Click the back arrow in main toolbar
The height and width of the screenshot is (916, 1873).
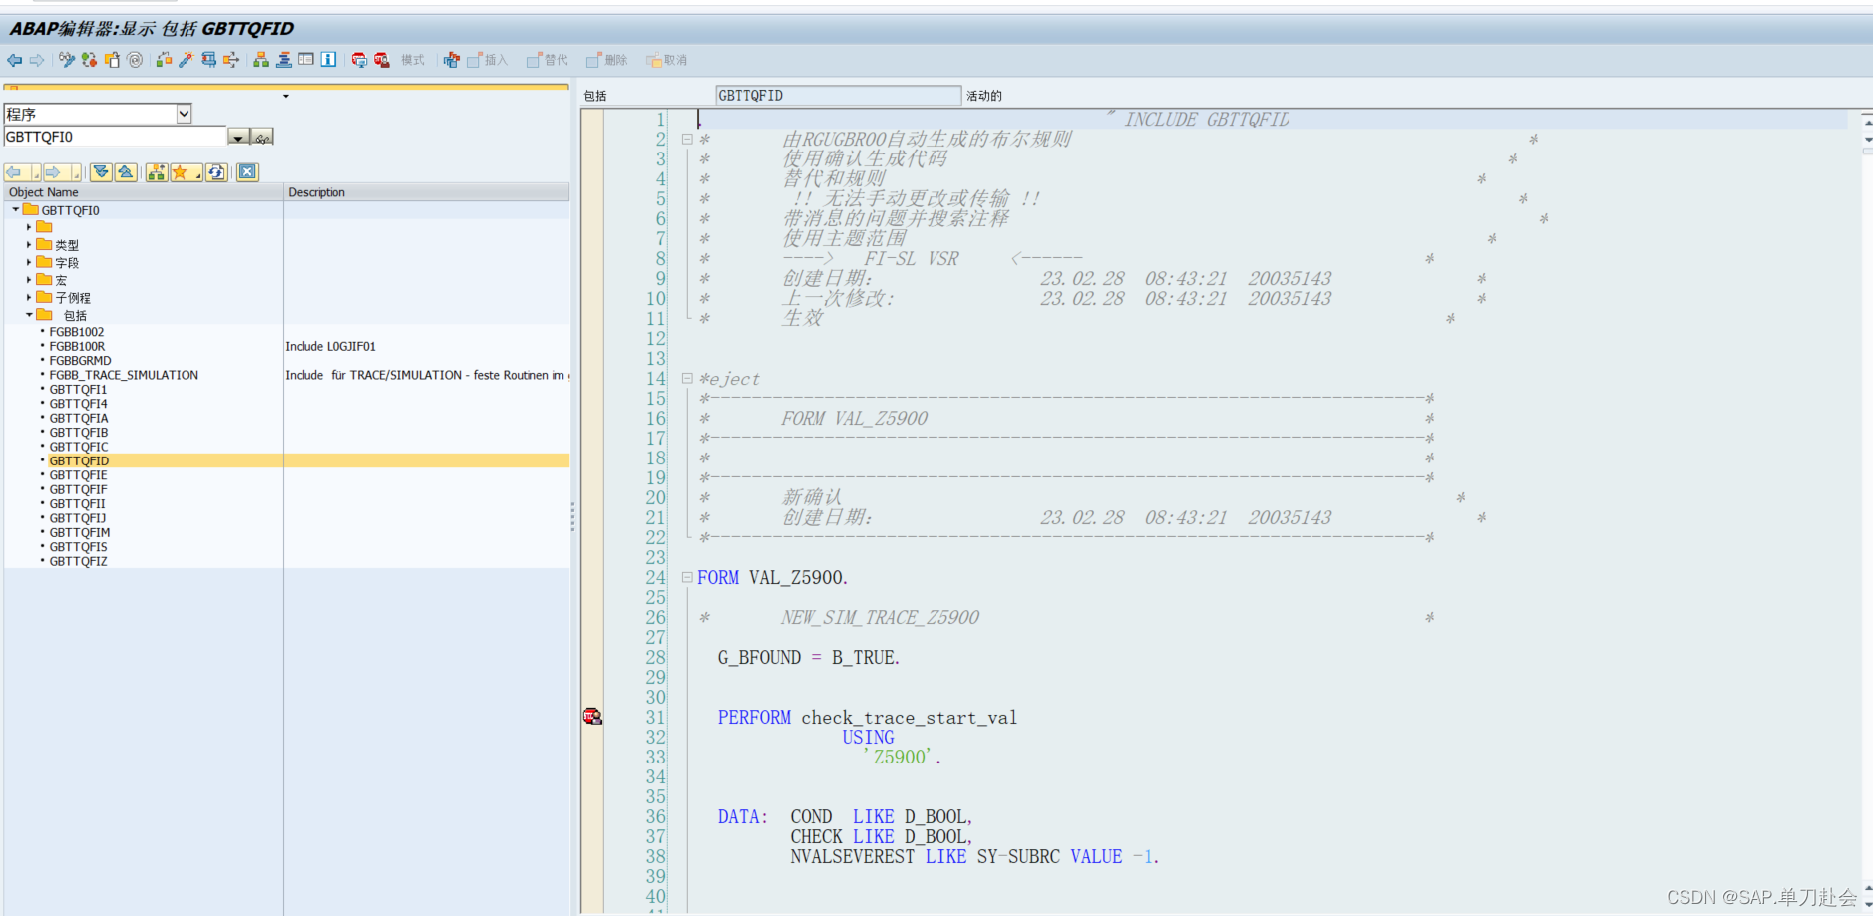click(x=14, y=60)
